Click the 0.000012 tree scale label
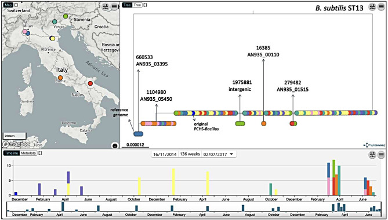This screenshot has height=220, width=388. point(135,145)
